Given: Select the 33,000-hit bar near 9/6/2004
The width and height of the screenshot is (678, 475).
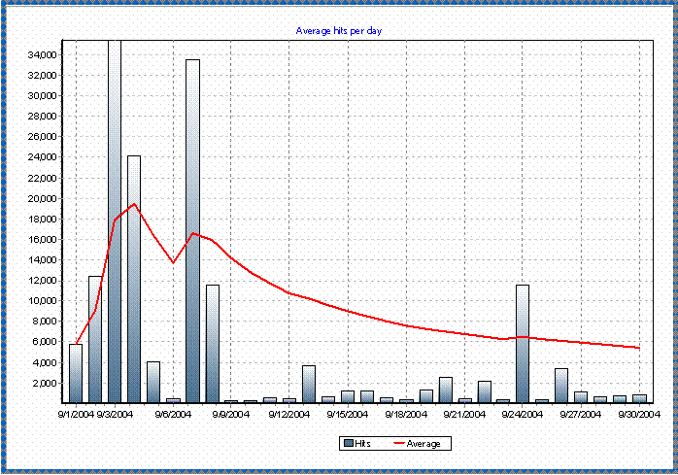Looking at the screenshot, I should pyautogui.click(x=193, y=231).
